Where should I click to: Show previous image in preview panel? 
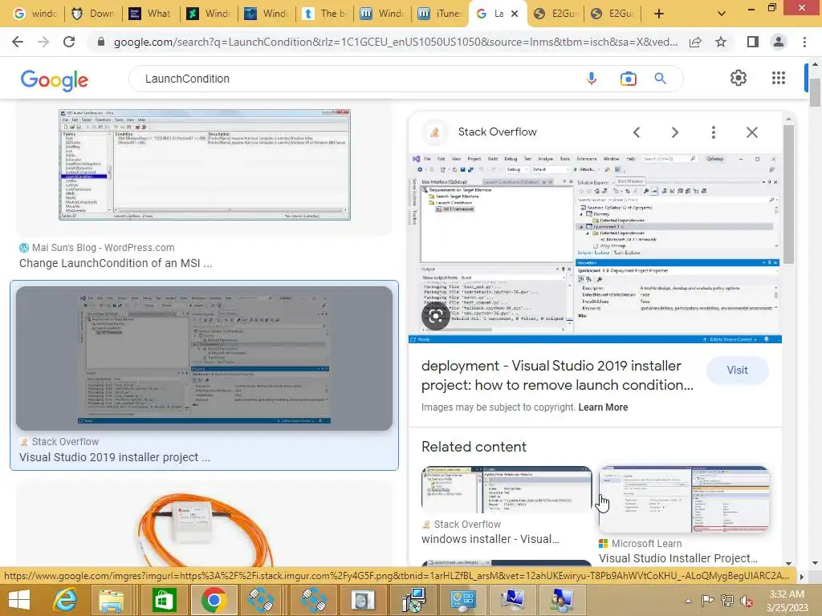tap(637, 132)
